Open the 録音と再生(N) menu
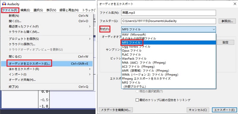 pyautogui.click(x=69, y=10)
